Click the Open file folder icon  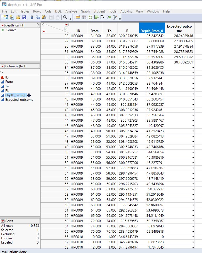coord(18,17)
